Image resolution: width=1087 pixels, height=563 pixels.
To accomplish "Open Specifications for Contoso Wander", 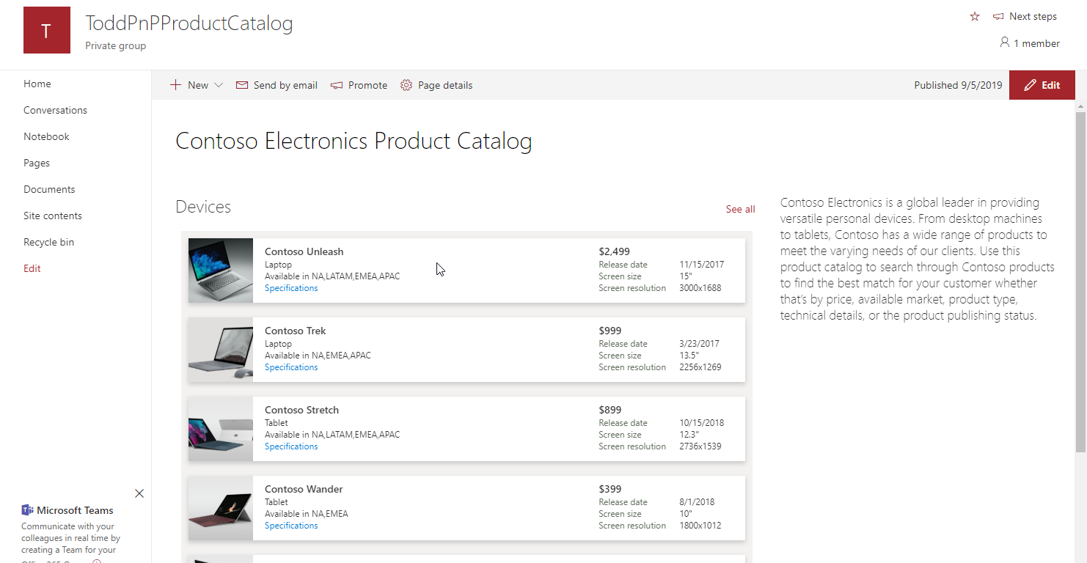I will coord(291,526).
